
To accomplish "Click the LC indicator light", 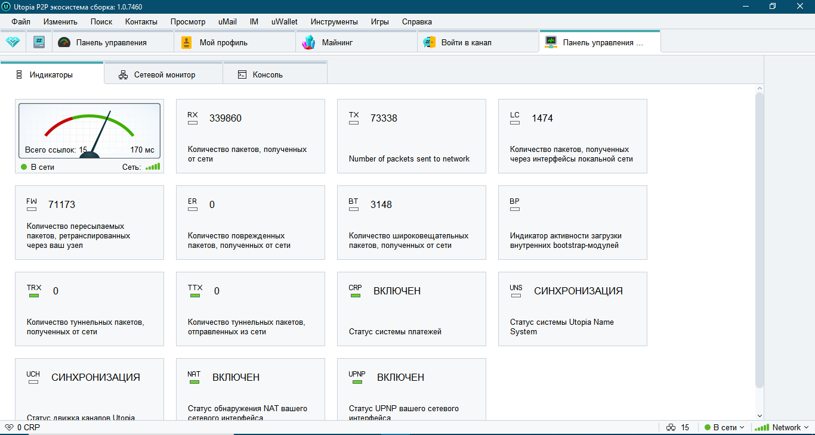I will (515, 123).
